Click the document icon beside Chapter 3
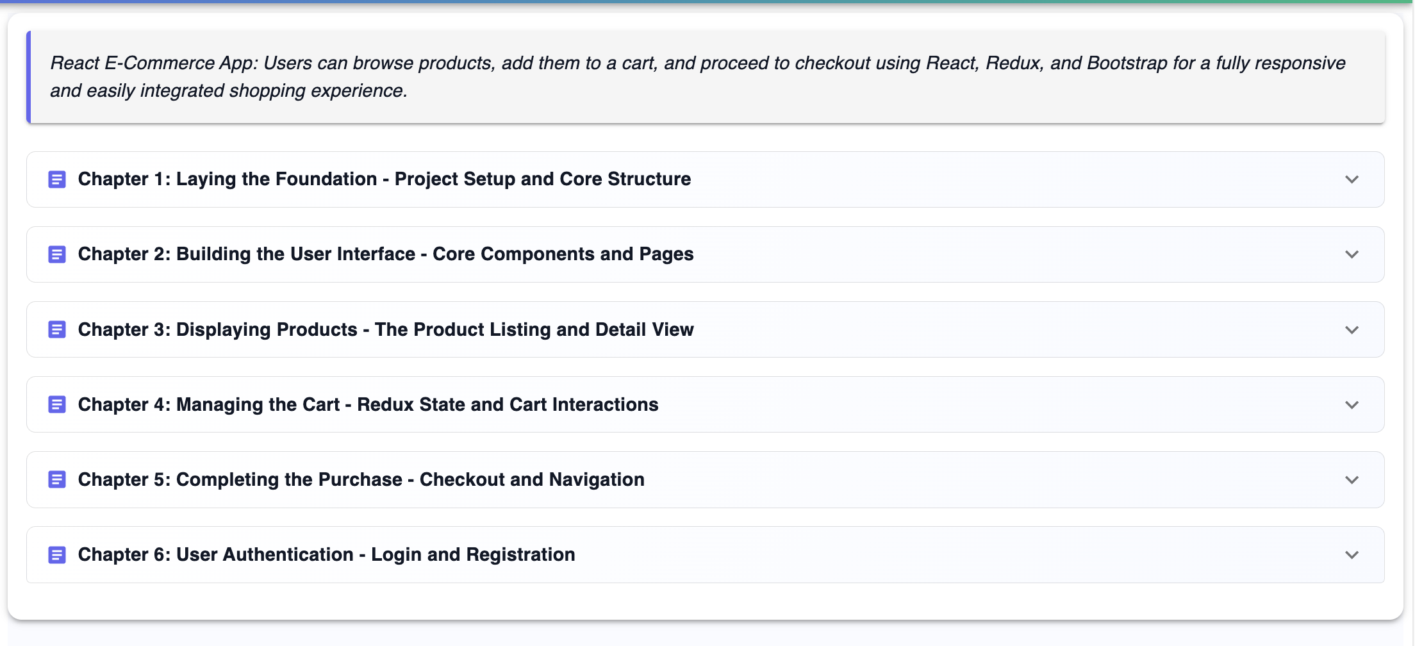Viewport: 1415px width, 646px height. tap(57, 329)
